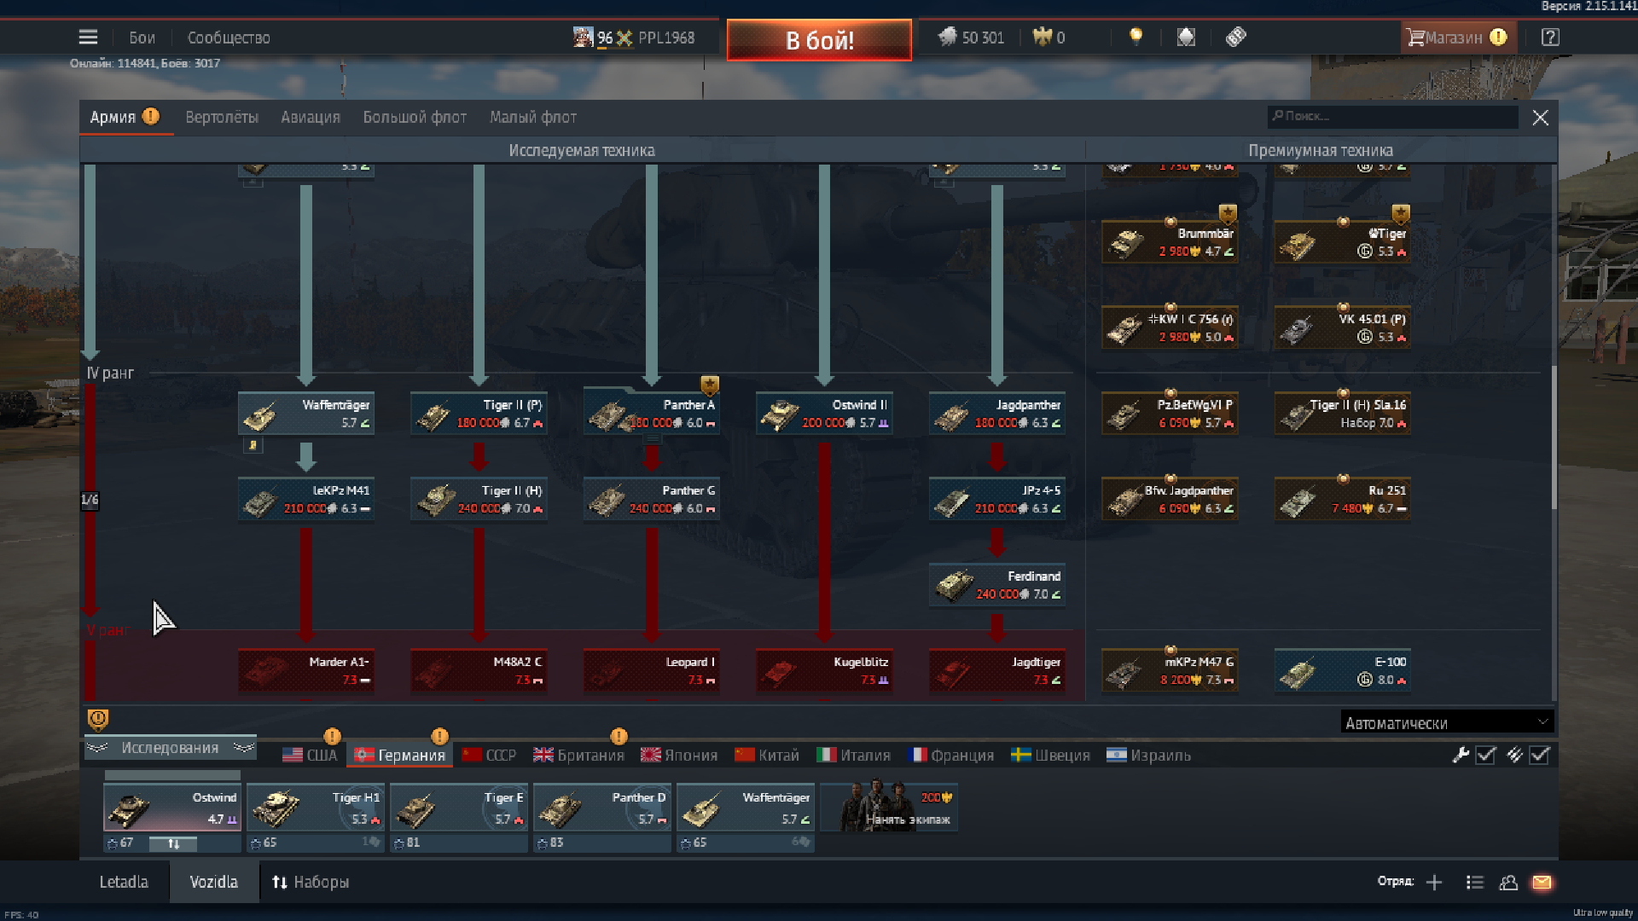Collapse the Исследования panel
The image size is (1638, 921).
pos(171,748)
